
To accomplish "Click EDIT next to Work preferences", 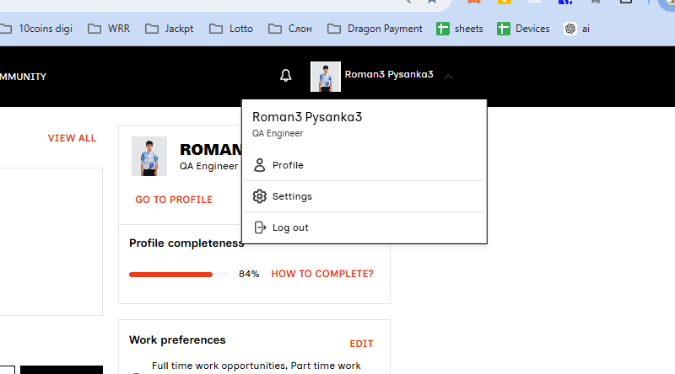I will pos(362,344).
